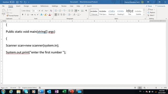Click the Borders icon

(78, 15)
